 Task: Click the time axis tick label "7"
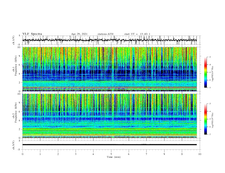pyautogui.click(x=147, y=154)
